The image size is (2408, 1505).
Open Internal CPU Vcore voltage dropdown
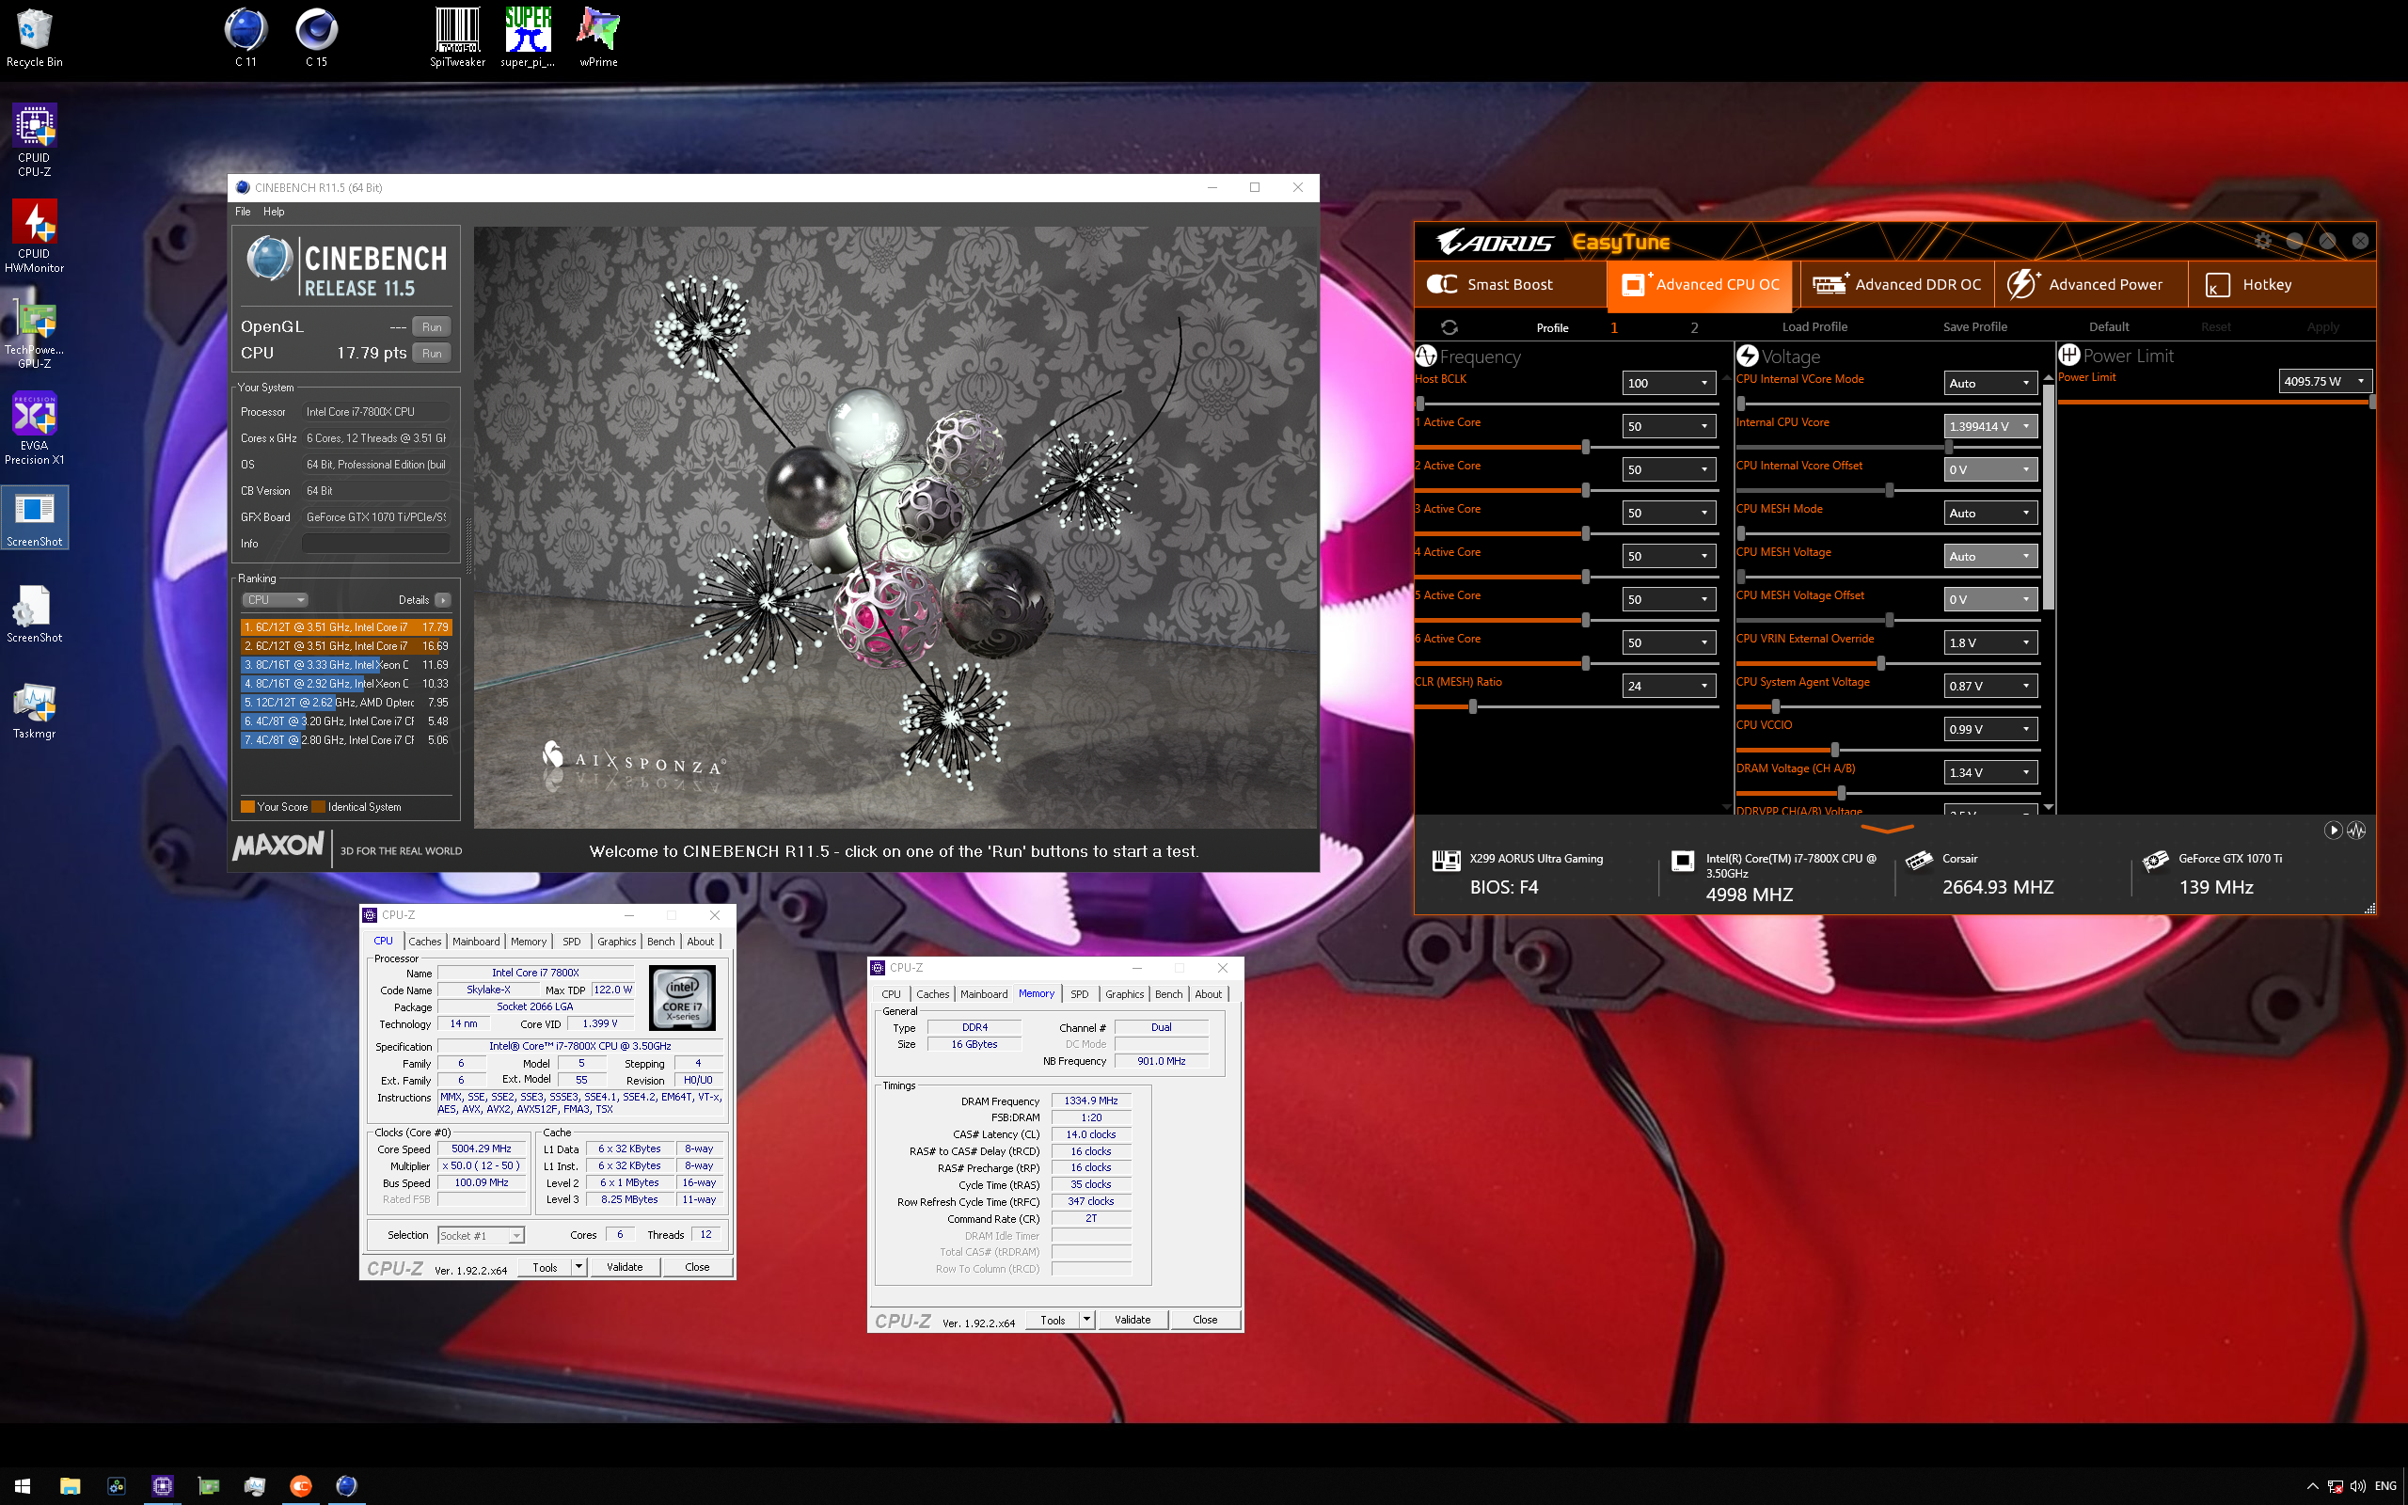click(1990, 426)
